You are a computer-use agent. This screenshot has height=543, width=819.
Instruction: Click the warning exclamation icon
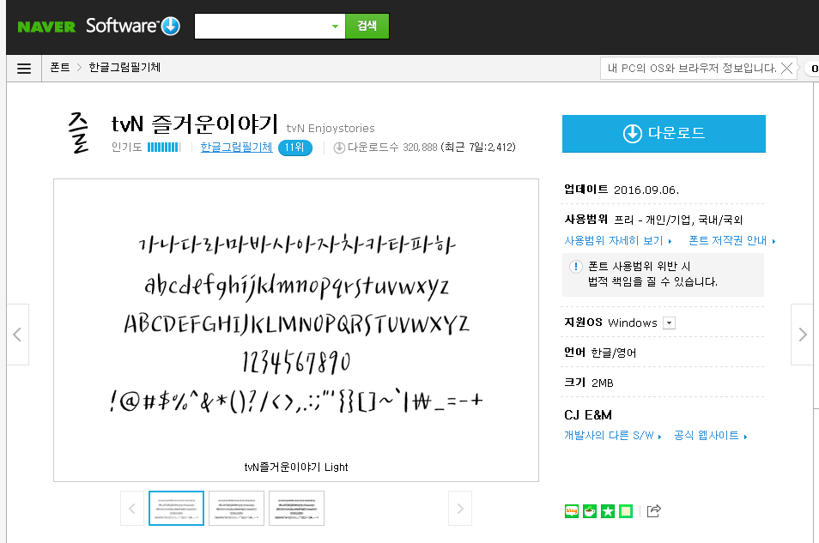575,267
